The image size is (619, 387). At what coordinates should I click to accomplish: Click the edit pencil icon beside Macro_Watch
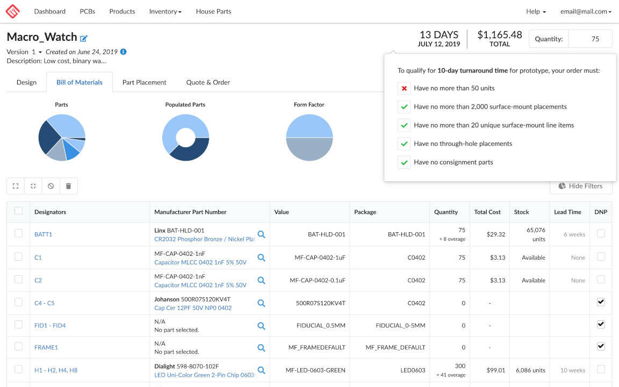[x=84, y=38]
